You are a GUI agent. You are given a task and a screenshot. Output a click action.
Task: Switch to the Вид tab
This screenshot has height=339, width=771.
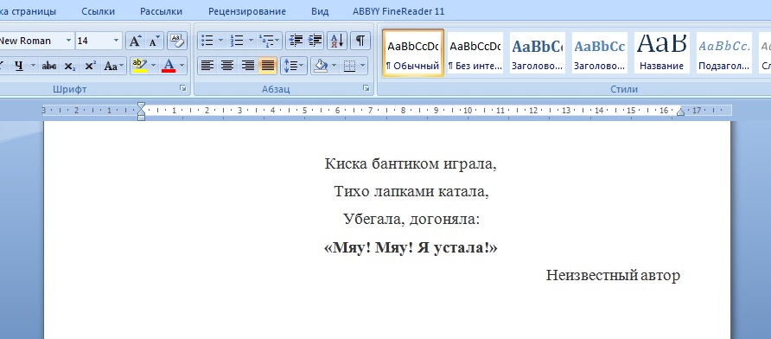320,11
